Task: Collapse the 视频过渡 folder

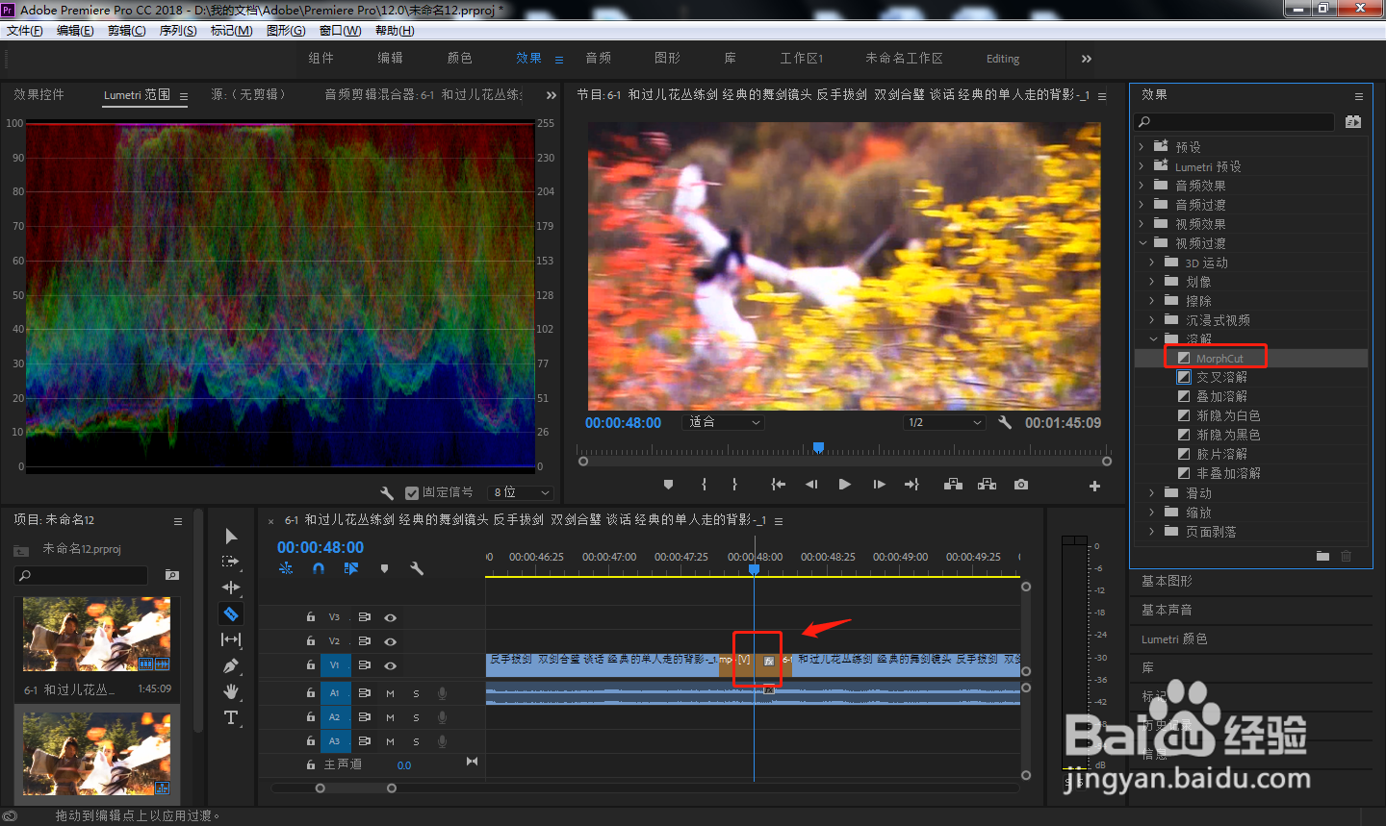Action: coord(1142,243)
